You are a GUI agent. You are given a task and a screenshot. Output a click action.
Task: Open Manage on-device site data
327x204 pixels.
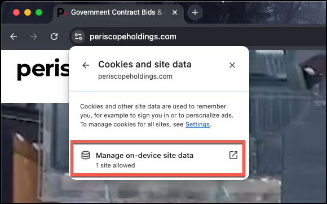point(158,158)
